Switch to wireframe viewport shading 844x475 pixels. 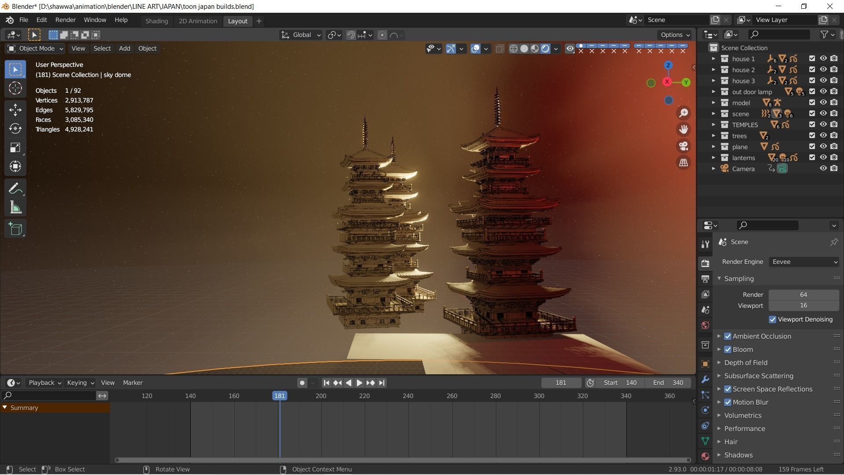[513, 49]
